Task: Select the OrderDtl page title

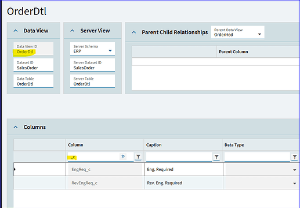Action: click(27, 12)
